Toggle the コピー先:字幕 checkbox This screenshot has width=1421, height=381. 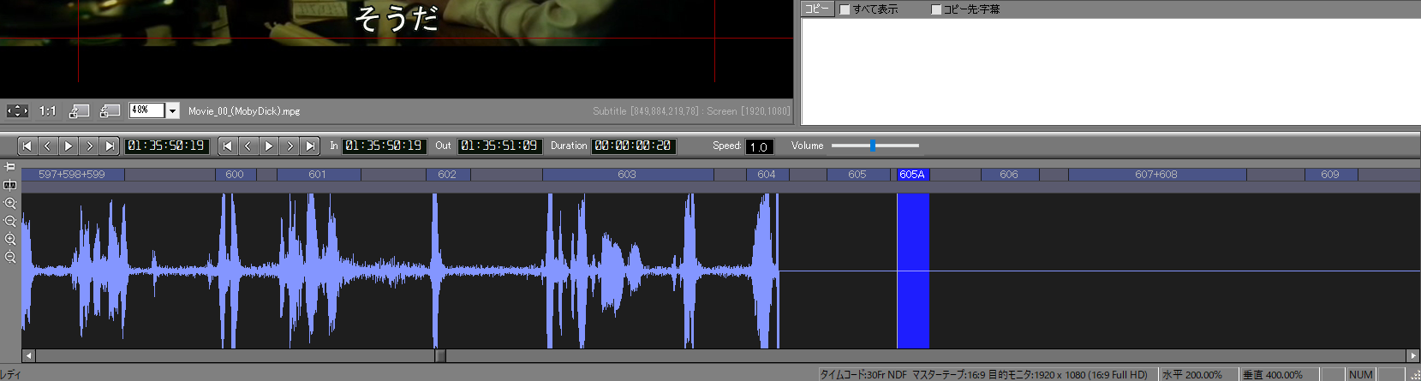(936, 9)
